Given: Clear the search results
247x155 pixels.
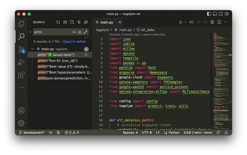Looking at the screenshot, I should 65,22.
